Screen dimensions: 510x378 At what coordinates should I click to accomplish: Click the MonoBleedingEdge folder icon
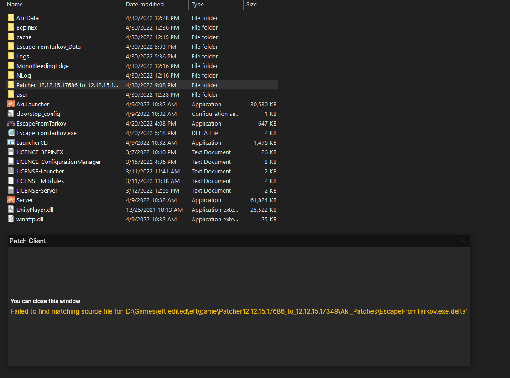(11, 66)
